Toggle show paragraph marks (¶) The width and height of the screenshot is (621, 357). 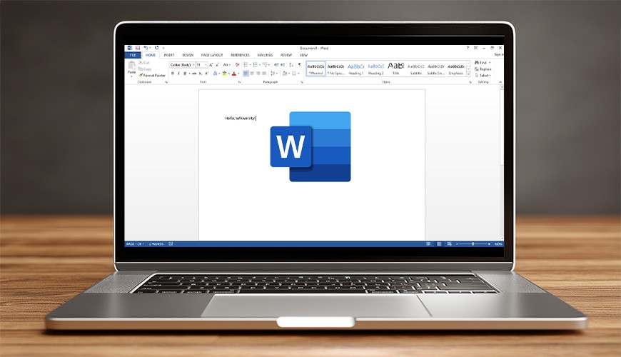(299, 64)
